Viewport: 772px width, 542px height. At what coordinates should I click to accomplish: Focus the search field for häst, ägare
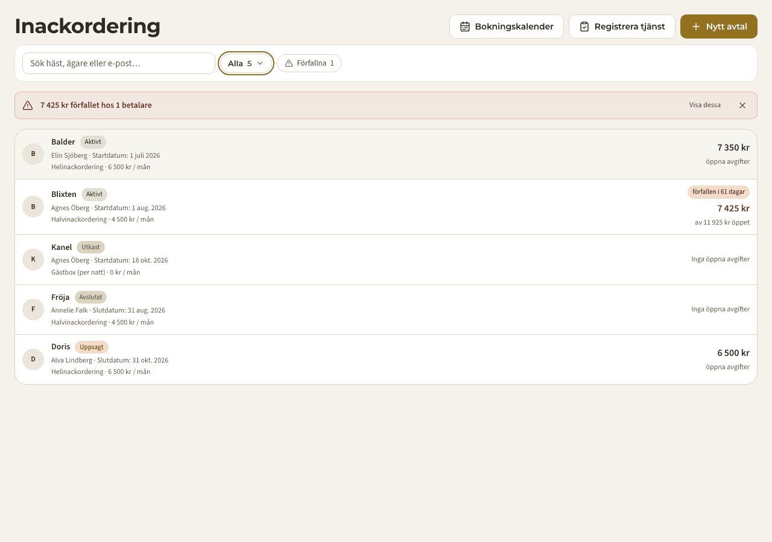[x=119, y=63]
